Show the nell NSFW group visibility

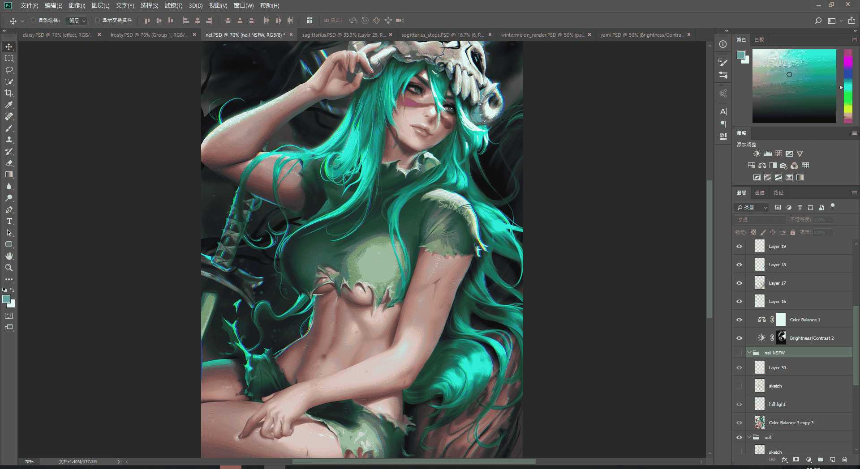[x=739, y=353]
